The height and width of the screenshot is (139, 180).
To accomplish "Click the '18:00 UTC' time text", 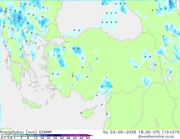I will click(149, 132).
